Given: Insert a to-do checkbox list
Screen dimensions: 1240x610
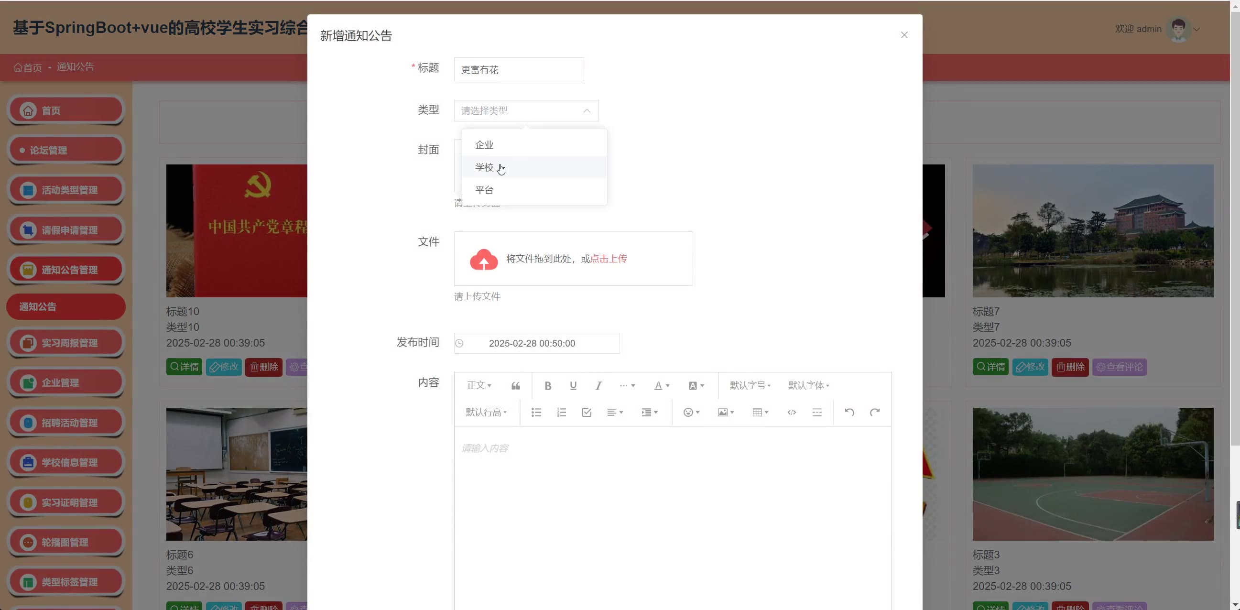Looking at the screenshot, I should [x=587, y=413].
